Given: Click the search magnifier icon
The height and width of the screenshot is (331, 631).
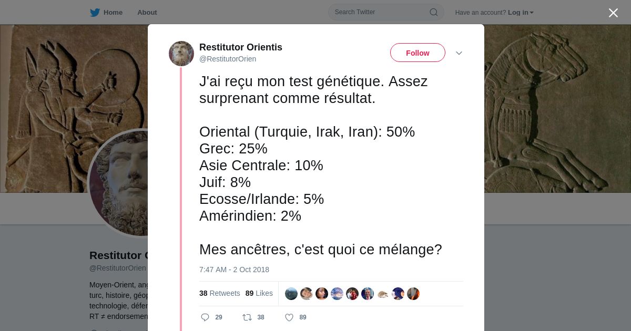Looking at the screenshot, I should click(x=434, y=12).
